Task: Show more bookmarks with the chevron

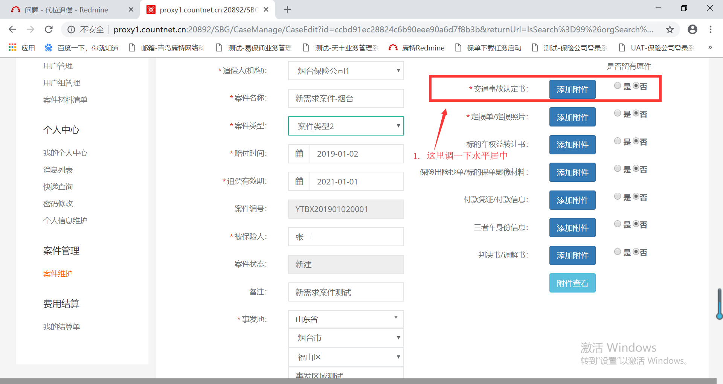Action: click(710, 47)
